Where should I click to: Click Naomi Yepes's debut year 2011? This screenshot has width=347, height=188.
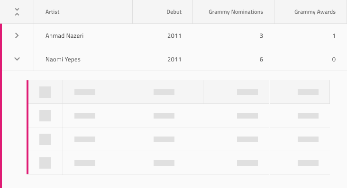(174, 60)
